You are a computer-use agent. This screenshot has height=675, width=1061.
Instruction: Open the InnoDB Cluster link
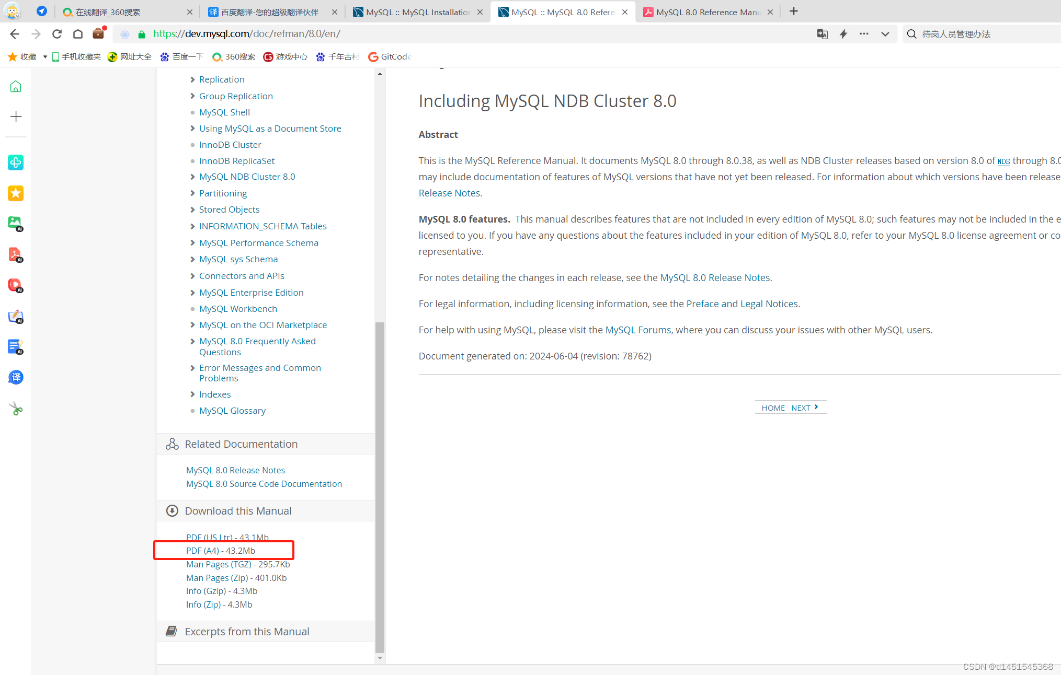[x=230, y=145]
